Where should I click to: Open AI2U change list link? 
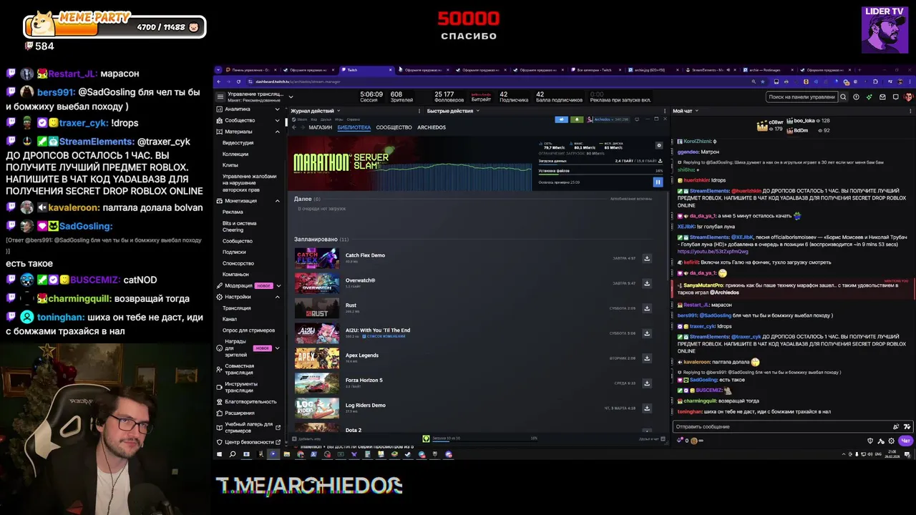pyautogui.click(x=386, y=336)
